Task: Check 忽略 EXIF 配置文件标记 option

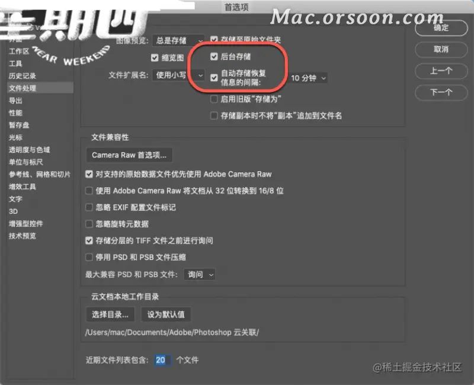Action: (x=89, y=207)
